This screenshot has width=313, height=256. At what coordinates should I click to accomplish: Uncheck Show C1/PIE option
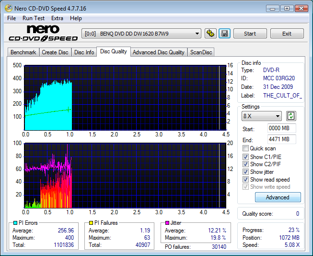click(246, 157)
